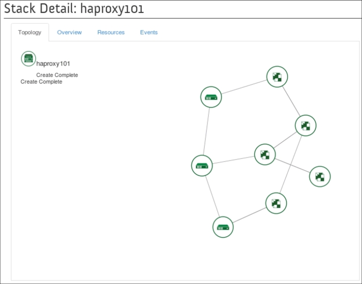Select the middle-left server node
Viewport: 362px width, 284px height.
pyautogui.click(x=202, y=166)
